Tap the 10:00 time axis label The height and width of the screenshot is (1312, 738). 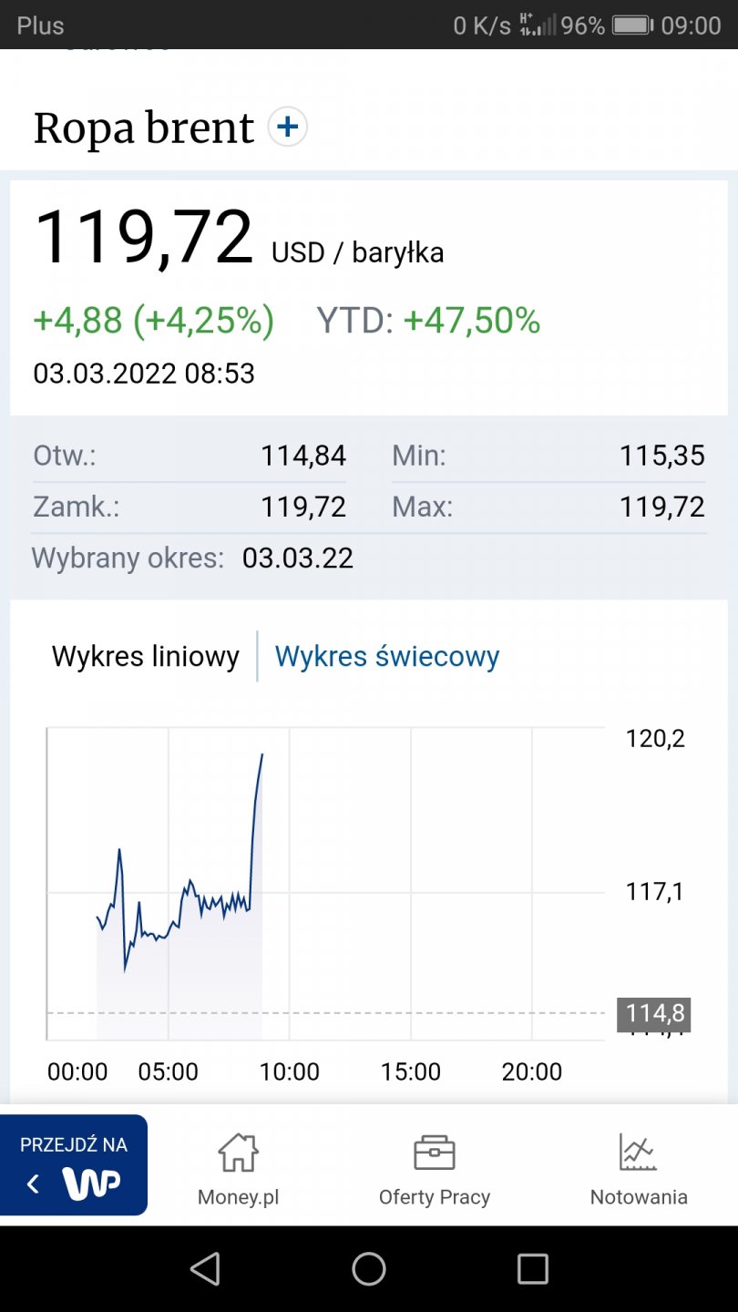click(290, 1071)
